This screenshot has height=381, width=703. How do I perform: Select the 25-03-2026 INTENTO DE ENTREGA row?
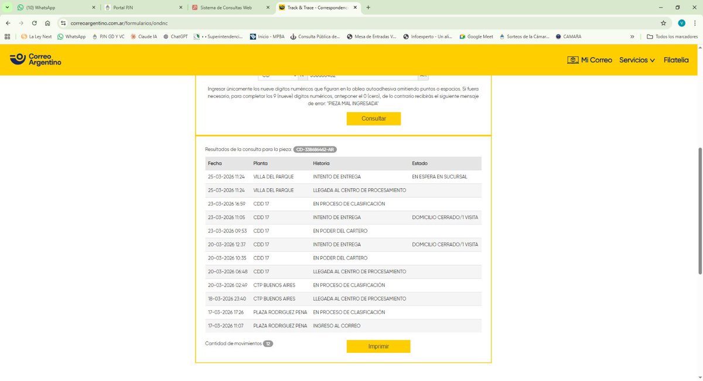343,176
